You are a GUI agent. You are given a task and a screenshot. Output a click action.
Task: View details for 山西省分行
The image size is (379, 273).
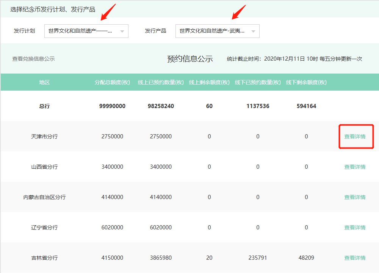[x=355, y=167]
